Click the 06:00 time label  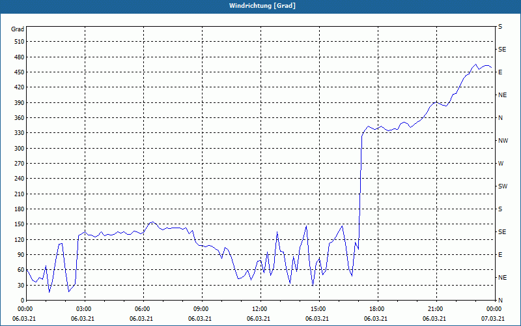pyautogui.click(x=143, y=309)
